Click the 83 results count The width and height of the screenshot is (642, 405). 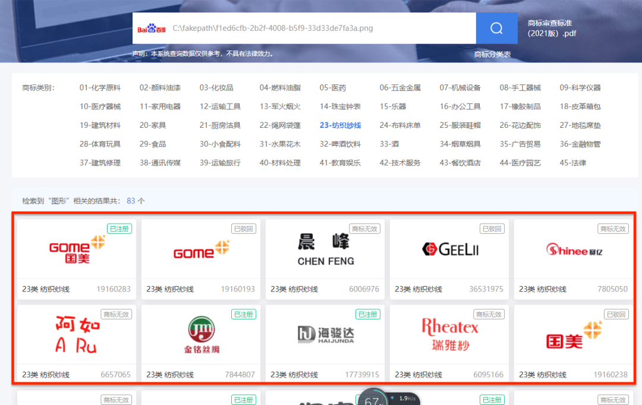pyautogui.click(x=131, y=201)
